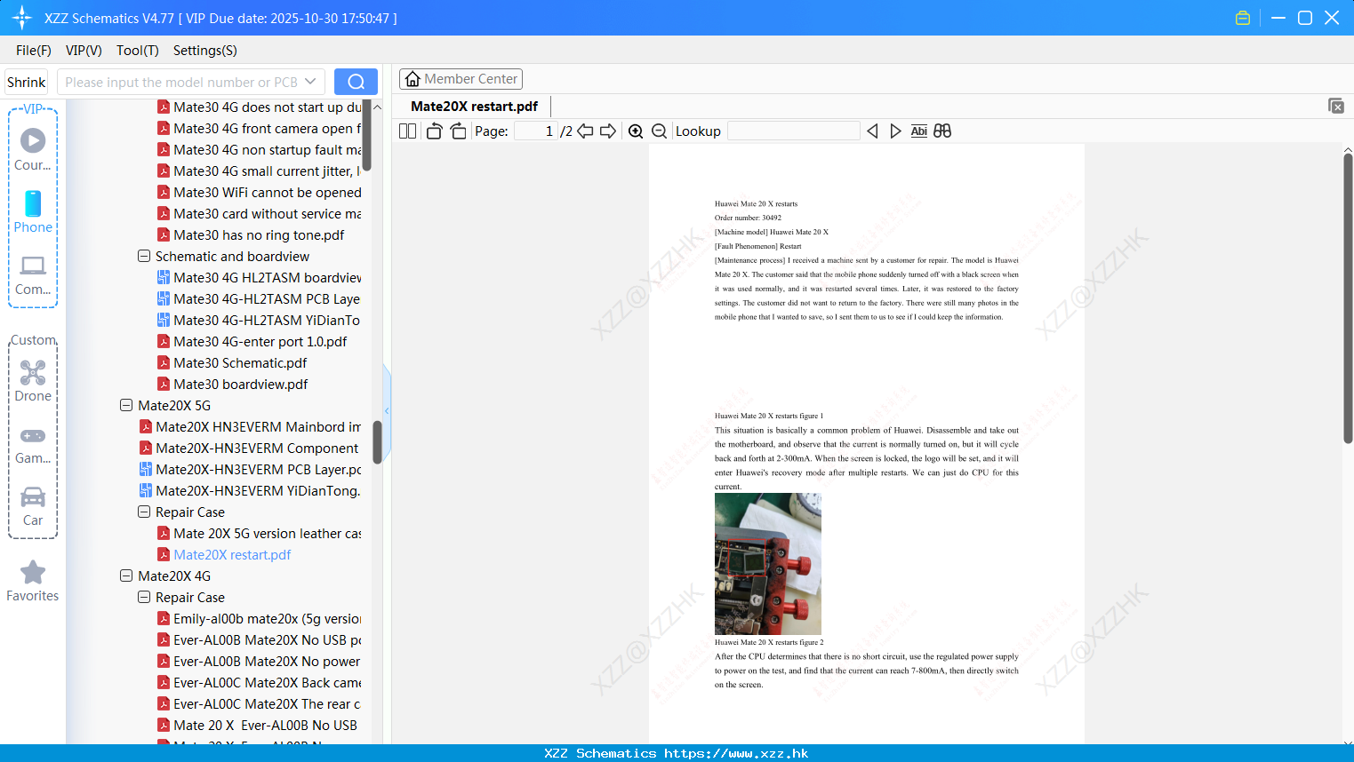Click the Shrink button
Viewport: 1354px width, 762px height.
[x=26, y=82]
